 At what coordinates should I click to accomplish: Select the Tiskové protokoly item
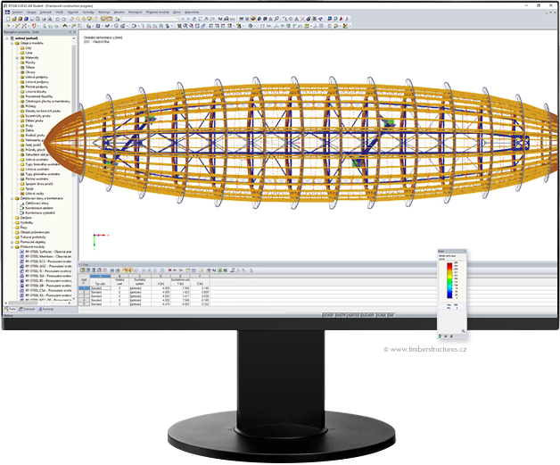point(33,237)
